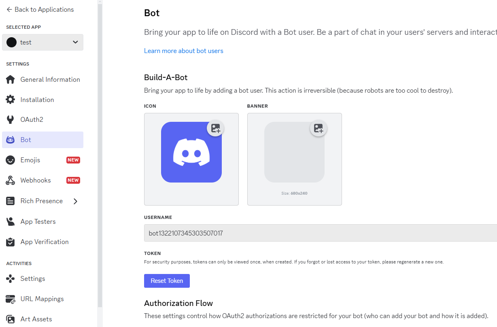Open the URL Mappings page
The image size is (497, 327).
point(42,299)
